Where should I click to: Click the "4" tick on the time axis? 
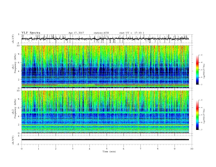89,149
